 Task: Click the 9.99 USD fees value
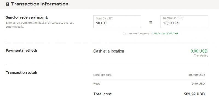click(198, 84)
